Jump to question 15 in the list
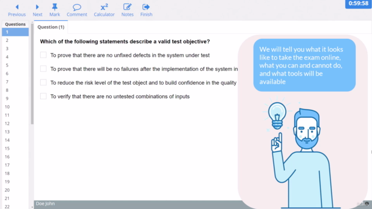The width and height of the screenshot is (372, 209). click(15, 149)
